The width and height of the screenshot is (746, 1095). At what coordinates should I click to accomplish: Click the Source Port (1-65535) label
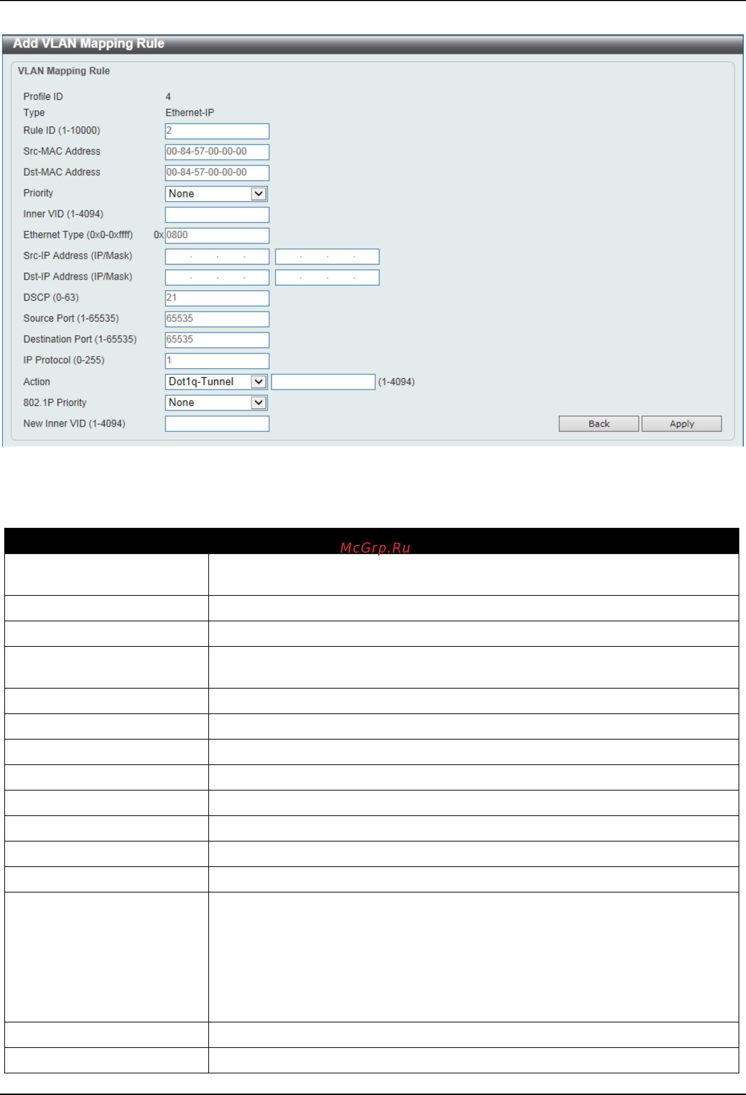(x=71, y=318)
